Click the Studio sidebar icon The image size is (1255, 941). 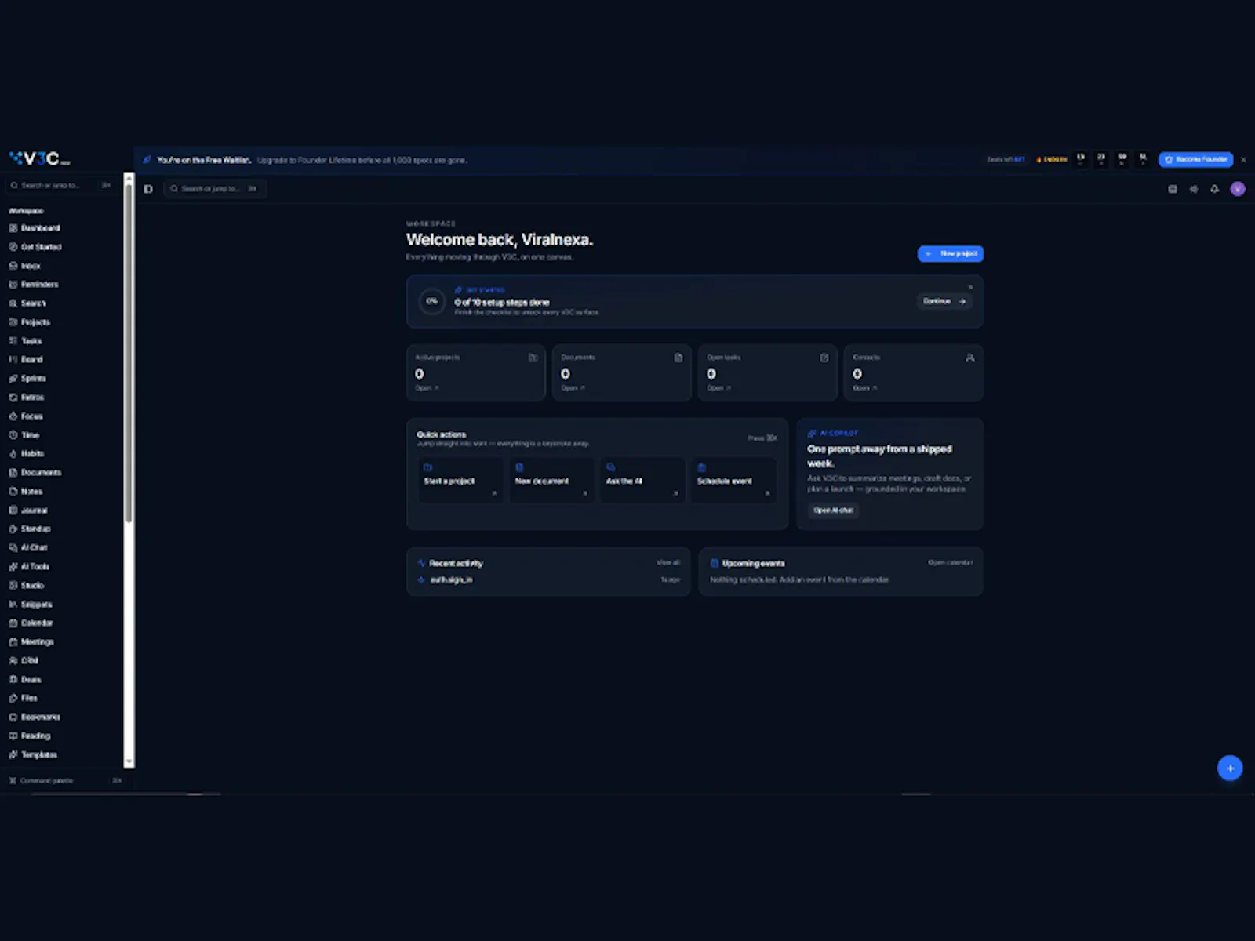coord(13,586)
